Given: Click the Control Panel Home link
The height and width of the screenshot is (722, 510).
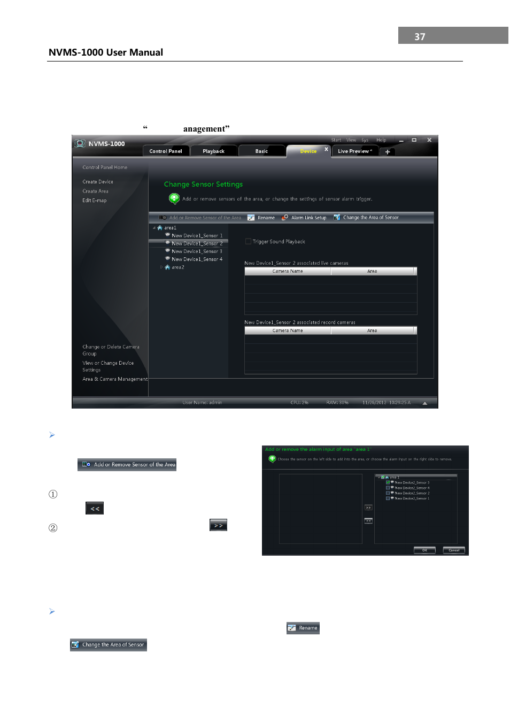Looking at the screenshot, I should [x=105, y=167].
